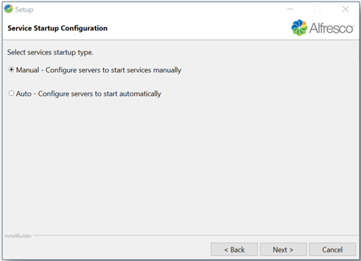This screenshot has width=361, height=261.
Task: Go back with the Back button
Action: pyautogui.click(x=234, y=249)
